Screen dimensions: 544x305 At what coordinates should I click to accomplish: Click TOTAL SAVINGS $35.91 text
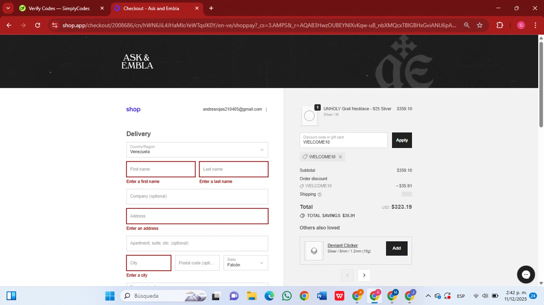(331, 216)
